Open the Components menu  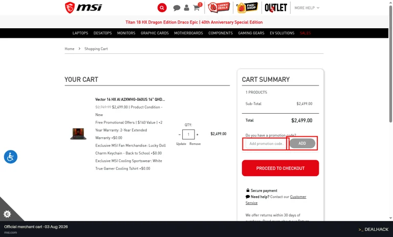coord(221,33)
